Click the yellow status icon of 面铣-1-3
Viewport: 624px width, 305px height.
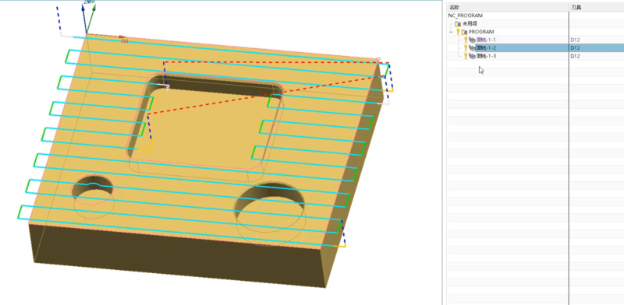point(466,56)
